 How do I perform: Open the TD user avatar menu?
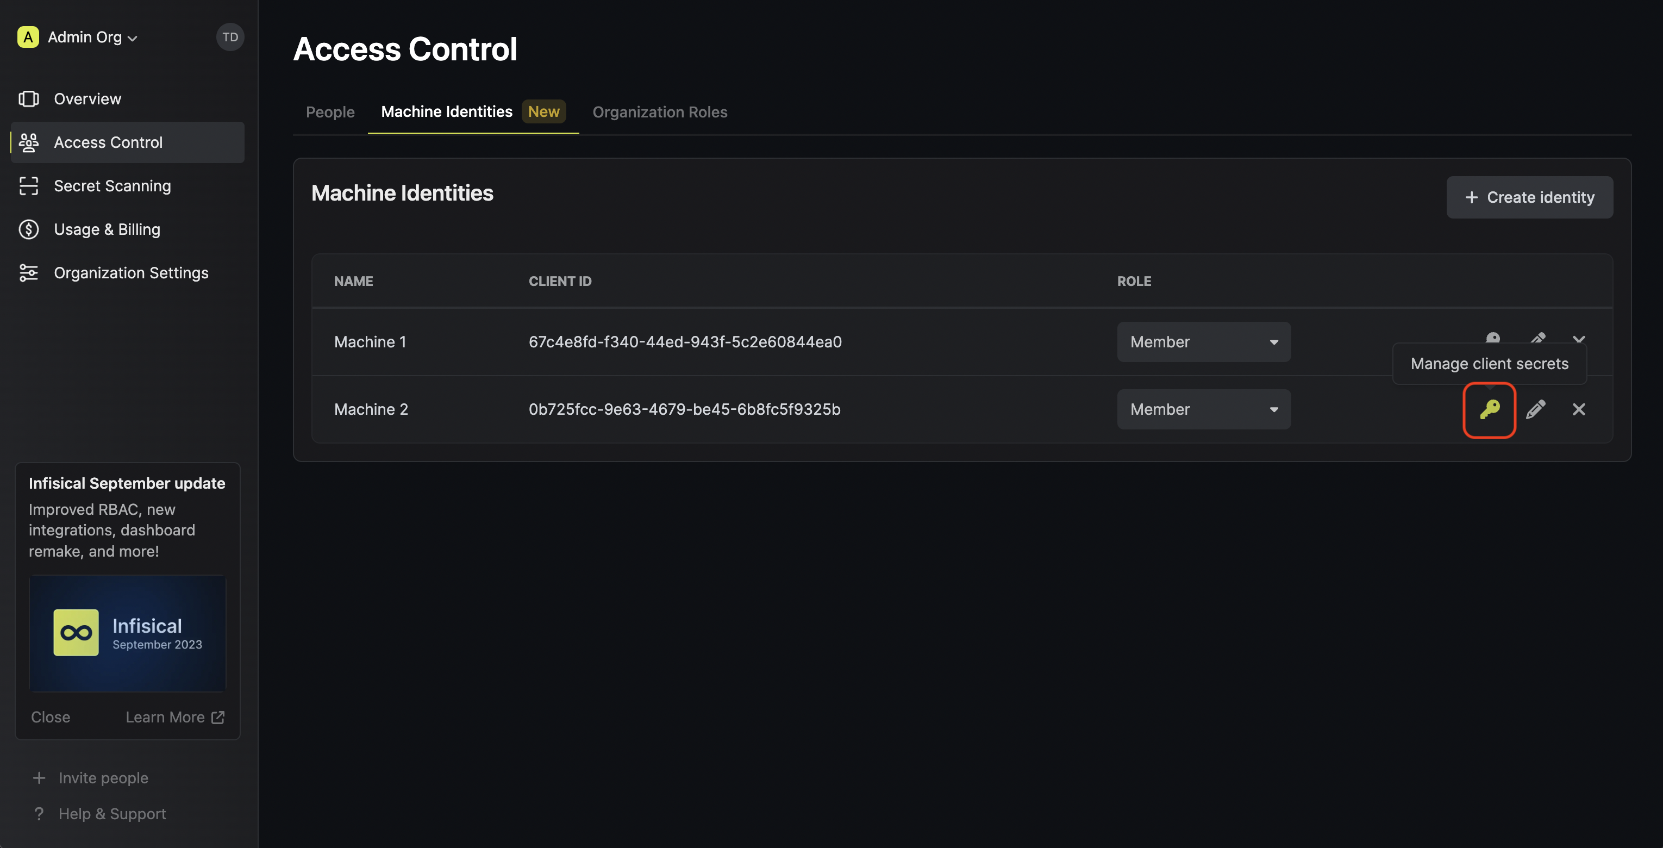(230, 38)
